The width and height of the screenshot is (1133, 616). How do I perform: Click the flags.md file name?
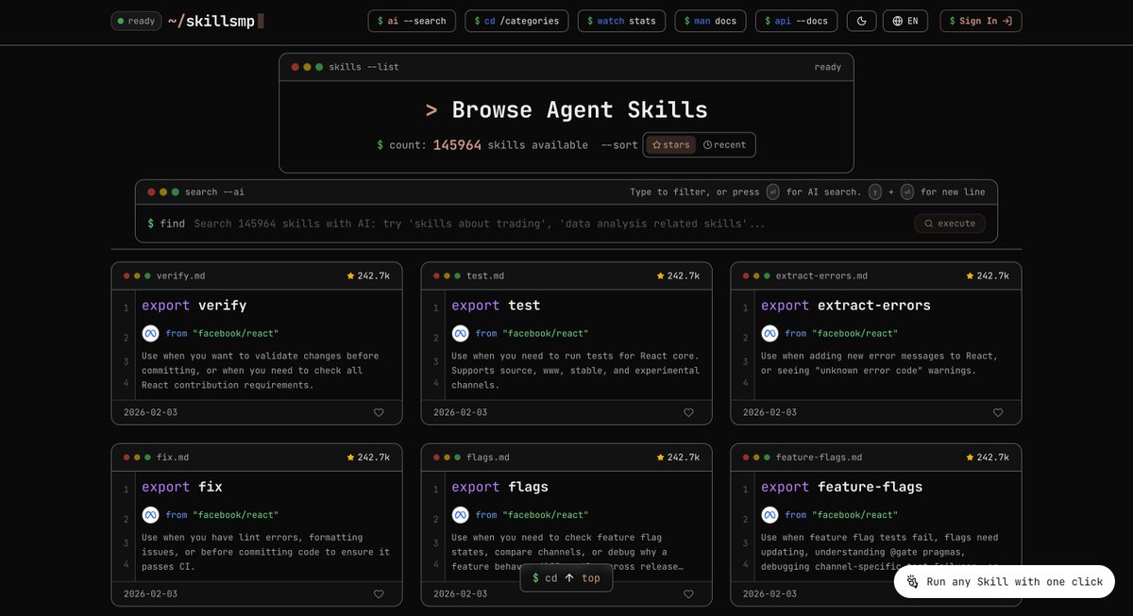[x=488, y=458]
